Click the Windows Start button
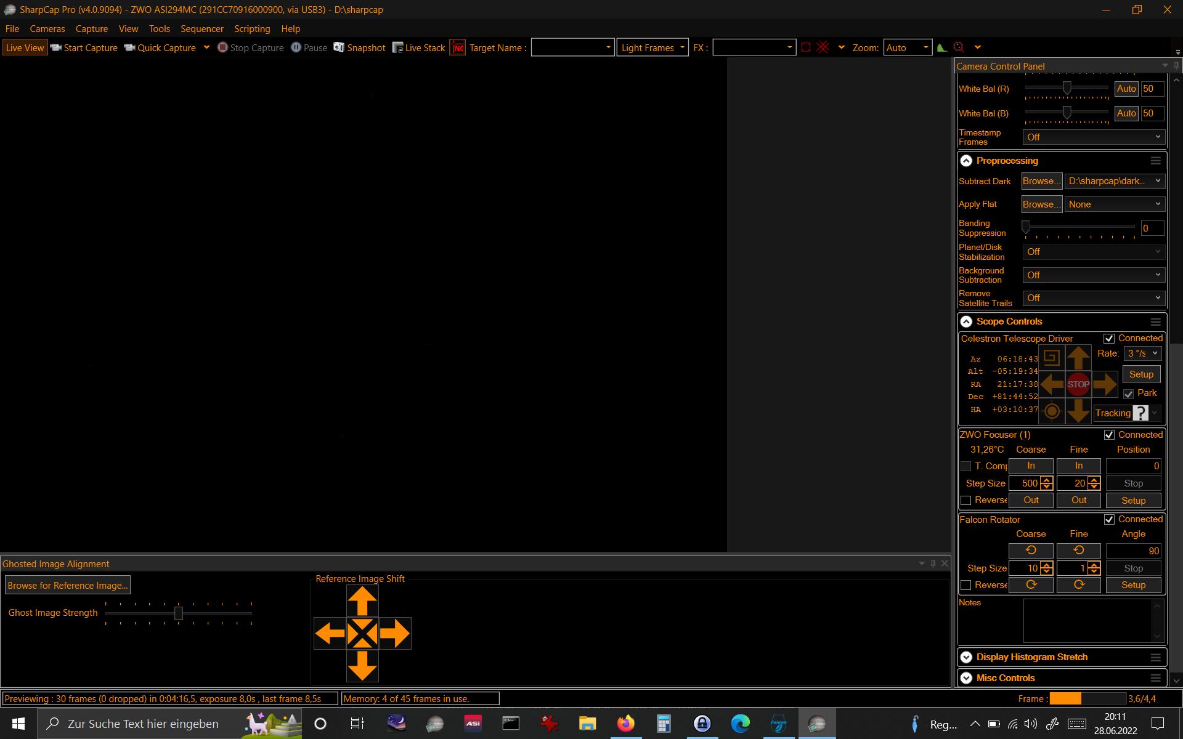 tap(18, 724)
